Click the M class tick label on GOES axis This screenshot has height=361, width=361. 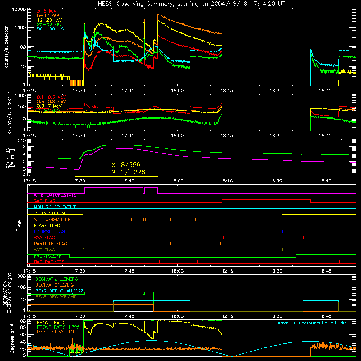coord(24,154)
